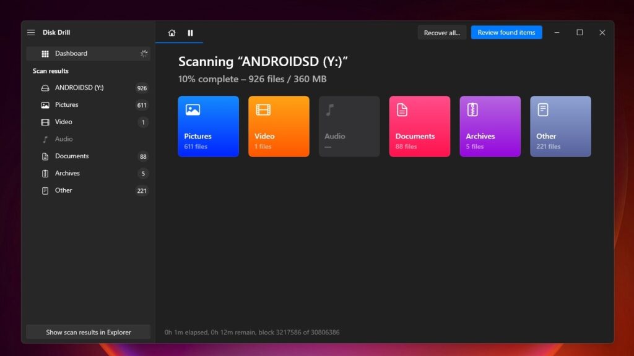Select ANDROIDSD (Y:) in scan results
This screenshot has height=356, width=634.
tap(79, 88)
